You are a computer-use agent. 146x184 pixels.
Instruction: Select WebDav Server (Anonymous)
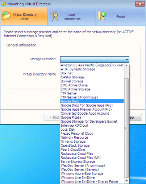click(x=92, y=165)
